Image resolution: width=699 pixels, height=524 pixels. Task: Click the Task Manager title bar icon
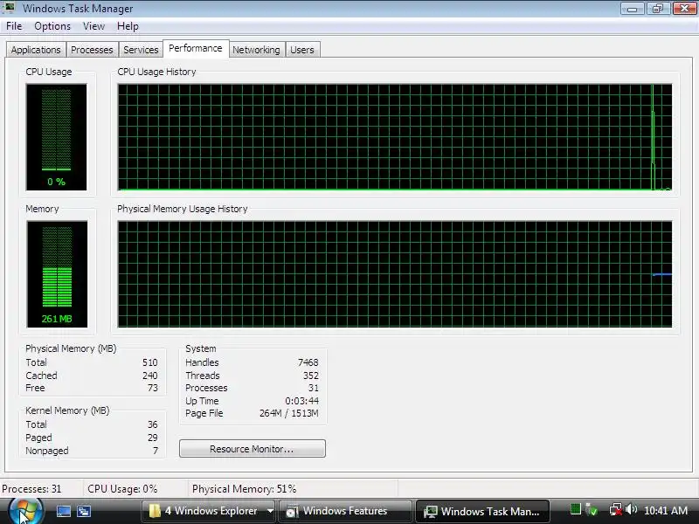point(9,8)
